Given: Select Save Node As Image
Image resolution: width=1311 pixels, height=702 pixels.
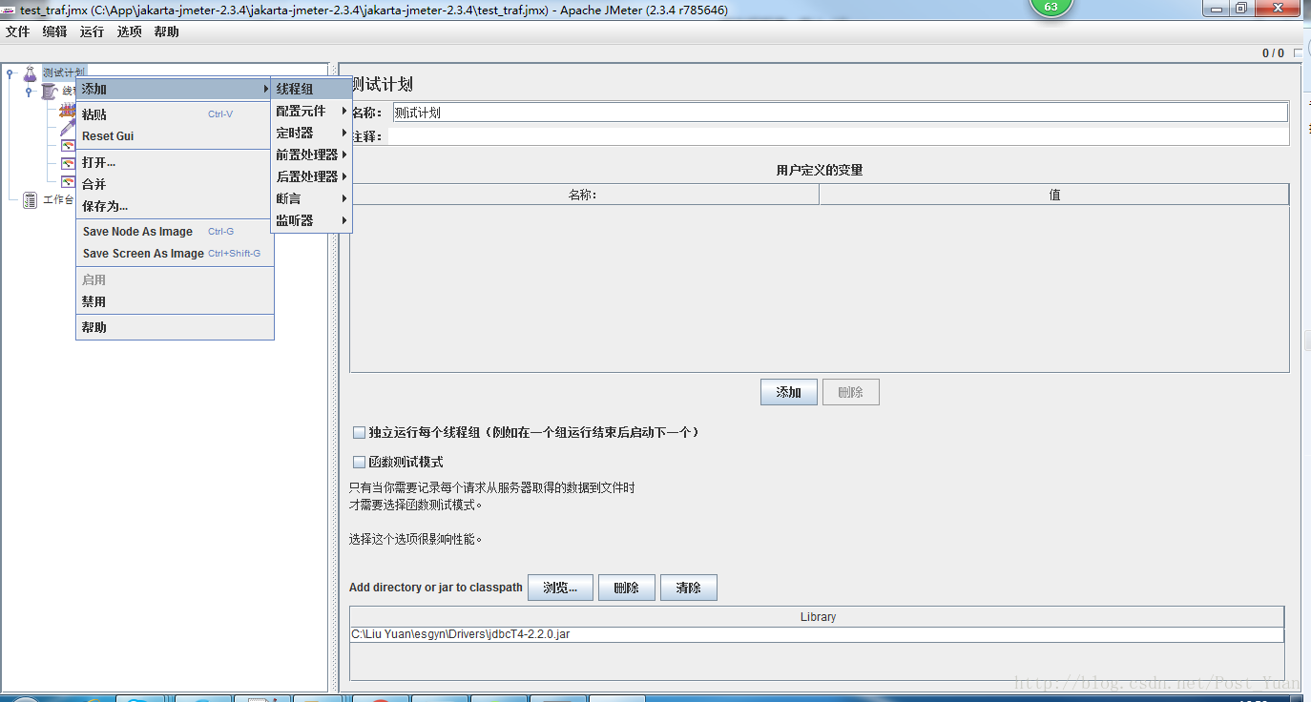Looking at the screenshot, I should [175, 232].
